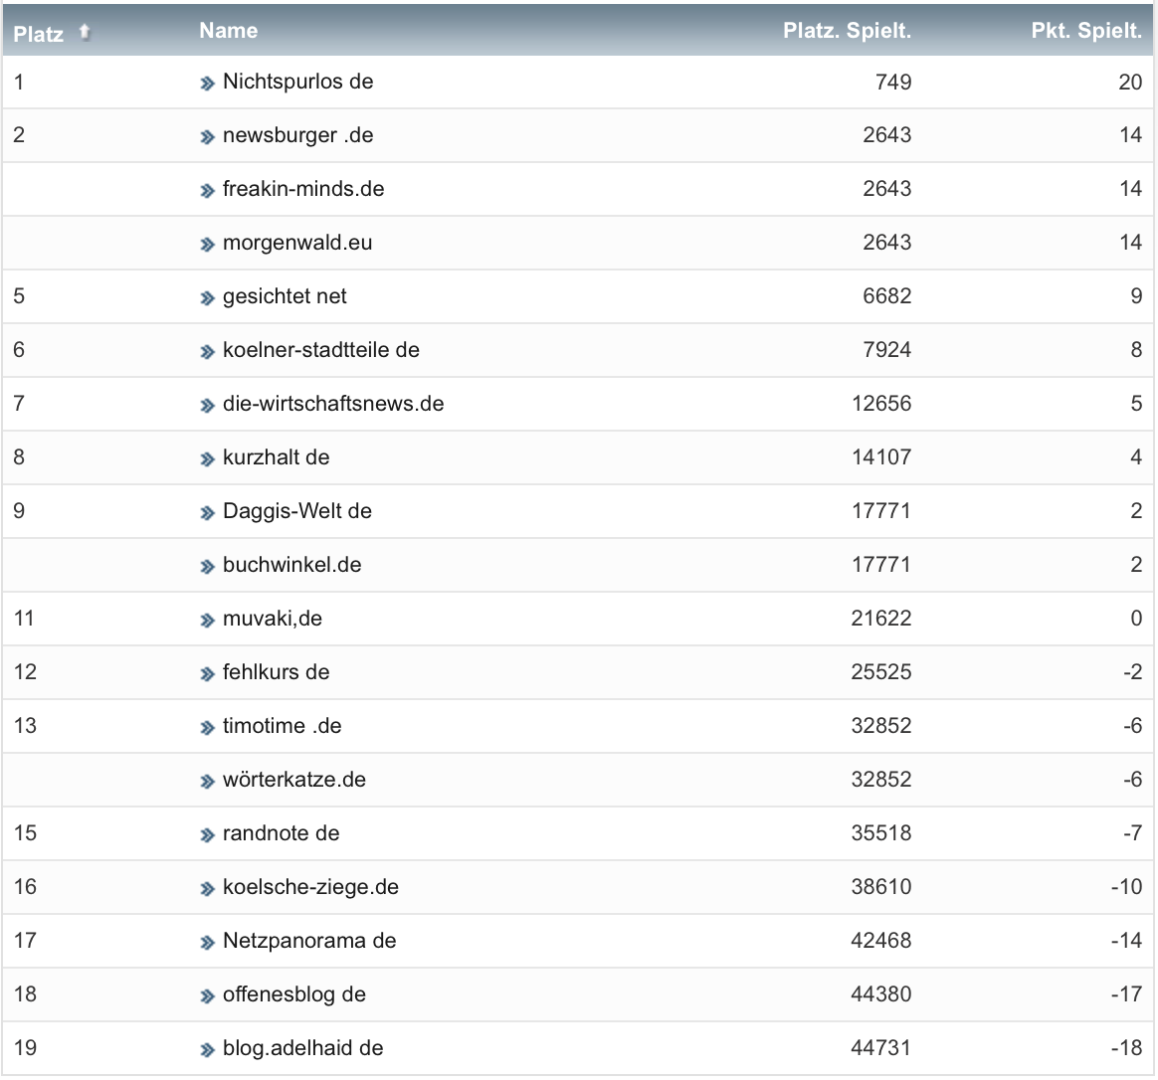Click the chevron icon before Nichtspurlos de
Screen dimensions: 1158x1080
(x=207, y=84)
